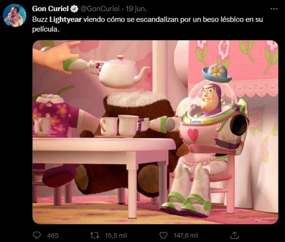Like the tweet with heart icon
This screenshot has height=242, width=285.
point(163,235)
